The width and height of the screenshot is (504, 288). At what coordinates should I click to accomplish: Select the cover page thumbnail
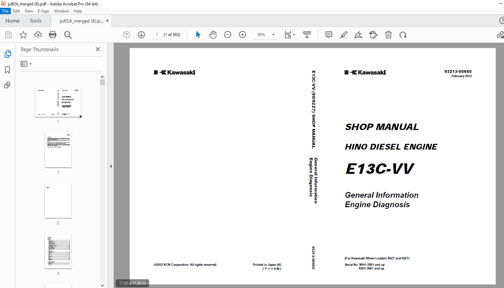point(58,102)
